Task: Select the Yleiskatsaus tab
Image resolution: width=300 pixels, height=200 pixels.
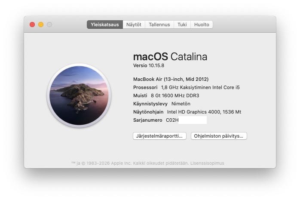Action: tap(104, 25)
